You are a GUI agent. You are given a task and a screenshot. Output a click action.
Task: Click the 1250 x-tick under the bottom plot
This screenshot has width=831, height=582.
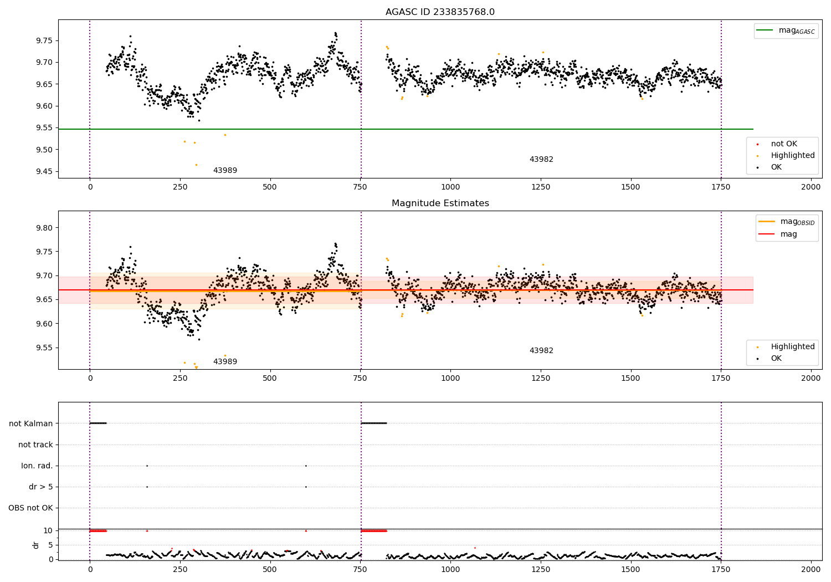click(541, 569)
